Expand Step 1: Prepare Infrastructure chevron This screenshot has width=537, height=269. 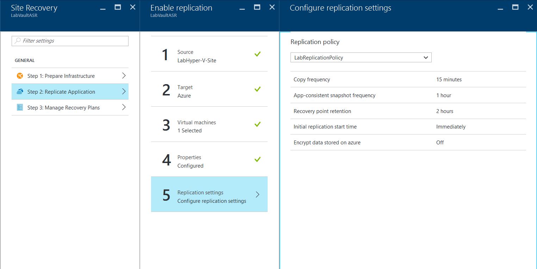(124, 76)
